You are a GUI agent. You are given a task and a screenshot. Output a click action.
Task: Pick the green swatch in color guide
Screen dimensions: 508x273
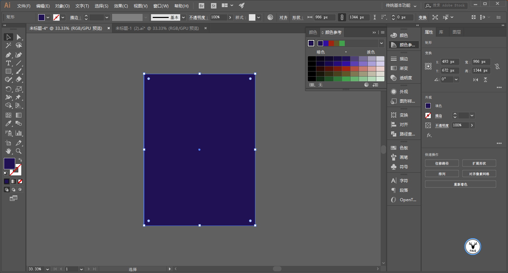coord(342,43)
